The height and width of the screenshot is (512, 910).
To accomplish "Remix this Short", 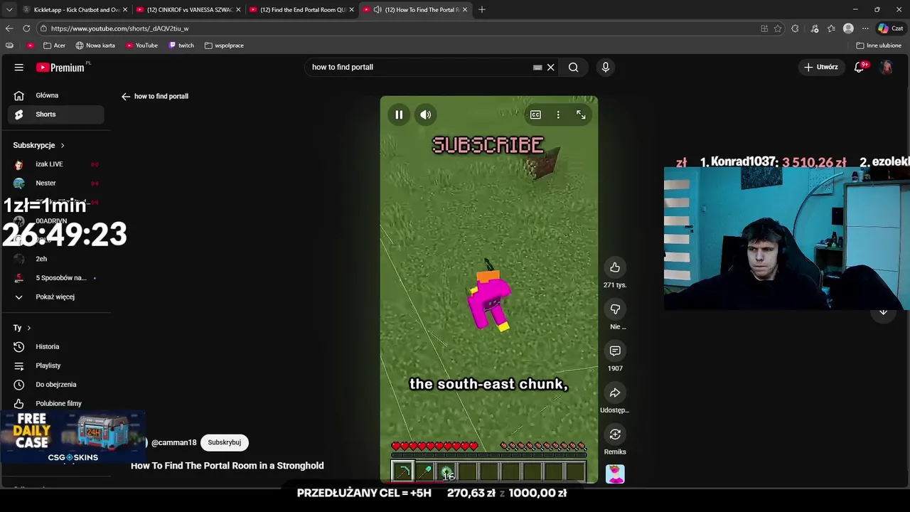I will [615, 434].
